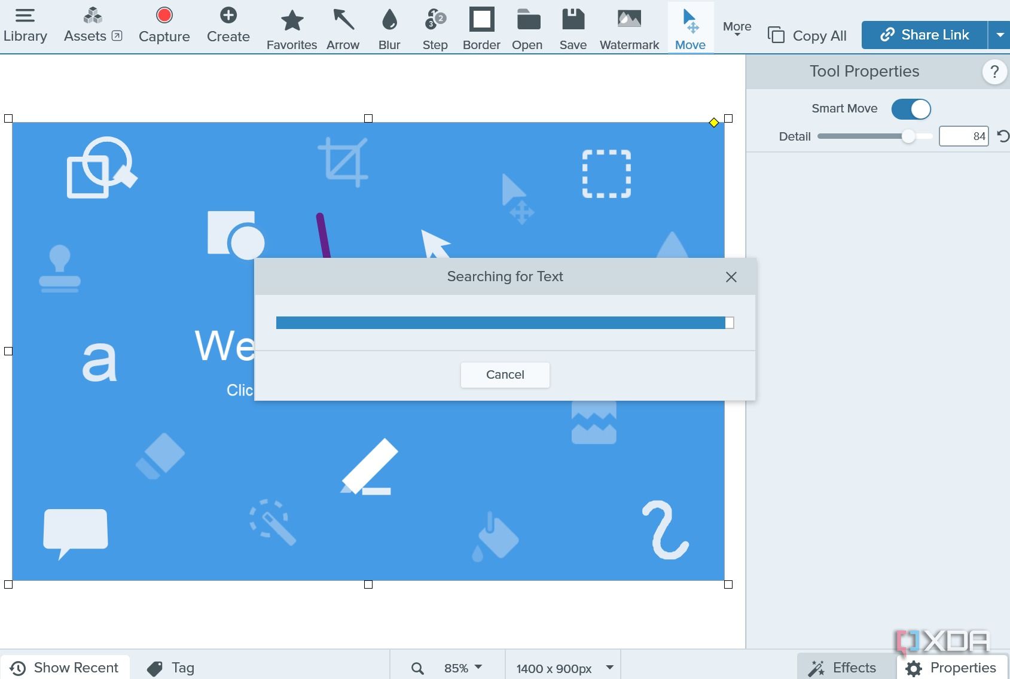Disable the Smart Move toggle
The image size is (1010, 679).
click(910, 109)
